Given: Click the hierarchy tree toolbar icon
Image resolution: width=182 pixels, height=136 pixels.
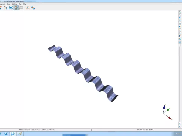Looking at the screenshot, I should [x=5, y=8].
